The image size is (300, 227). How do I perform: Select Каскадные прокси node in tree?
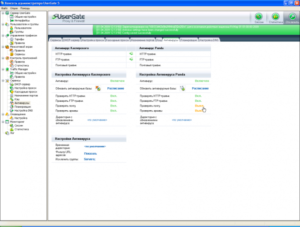pos(26,92)
